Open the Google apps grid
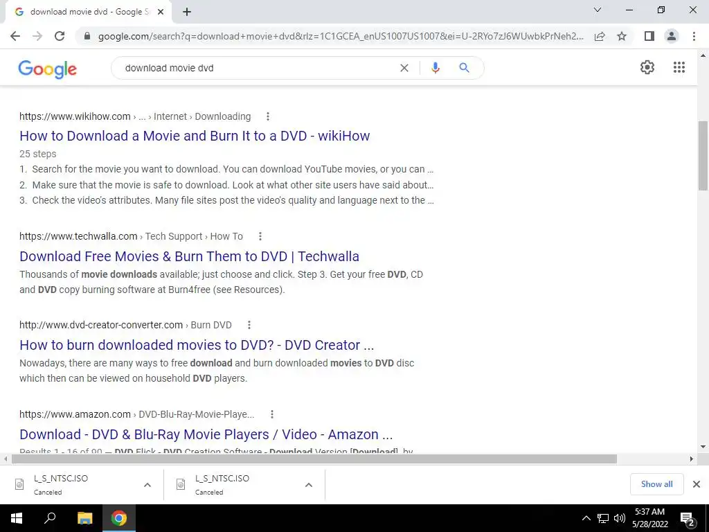 pyautogui.click(x=679, y=67)
